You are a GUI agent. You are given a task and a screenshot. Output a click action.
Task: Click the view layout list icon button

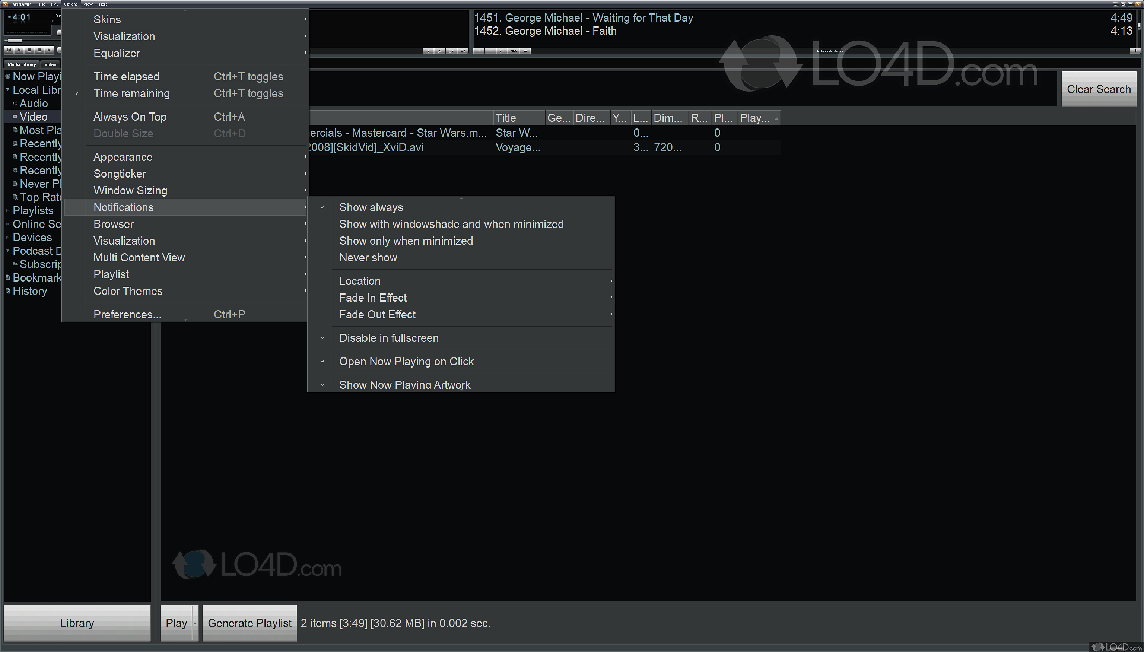pyautogui.click(x=463, y=51)
